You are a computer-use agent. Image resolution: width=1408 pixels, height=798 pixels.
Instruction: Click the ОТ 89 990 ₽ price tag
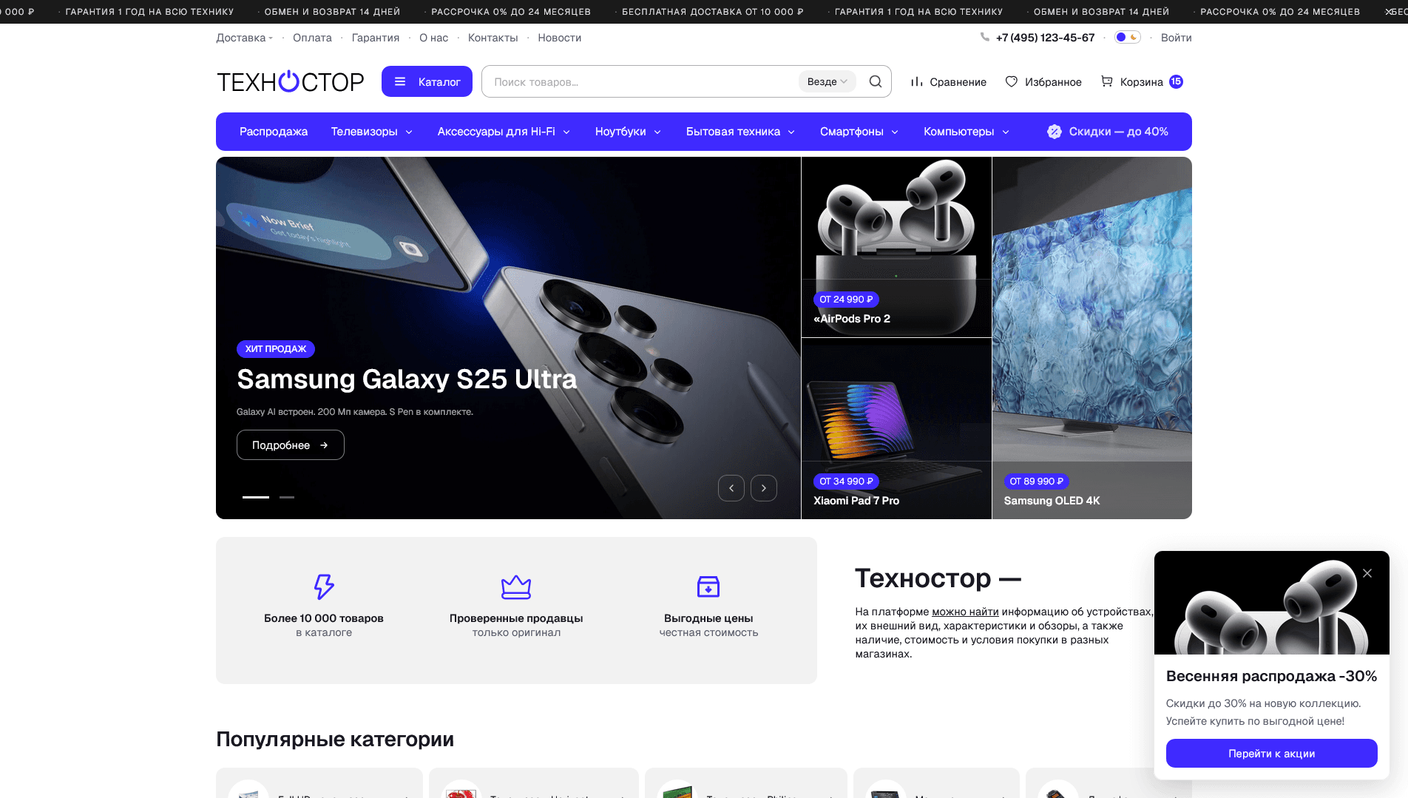coord(1037,481)
